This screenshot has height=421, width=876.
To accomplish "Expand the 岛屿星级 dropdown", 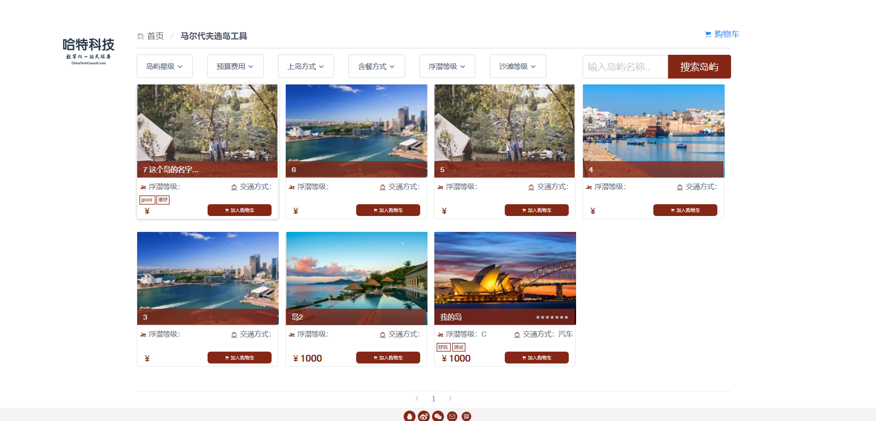I will 165,66.
